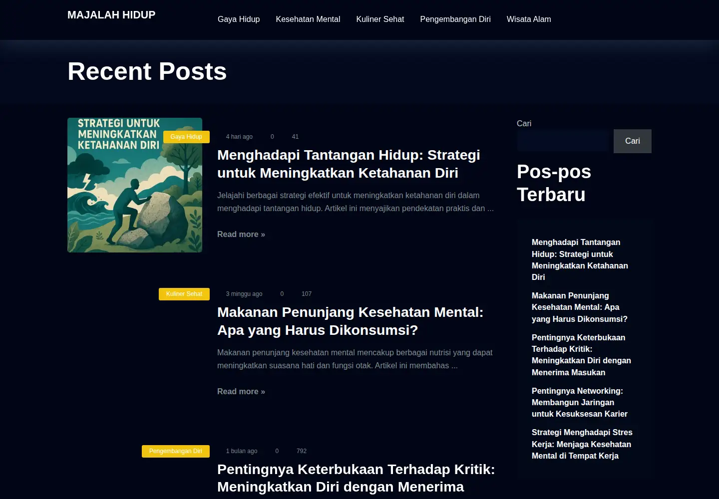719x499 pixels.
Task: Click the yellow Gaya Hidup category badge
Action: (x=186, y=137)
